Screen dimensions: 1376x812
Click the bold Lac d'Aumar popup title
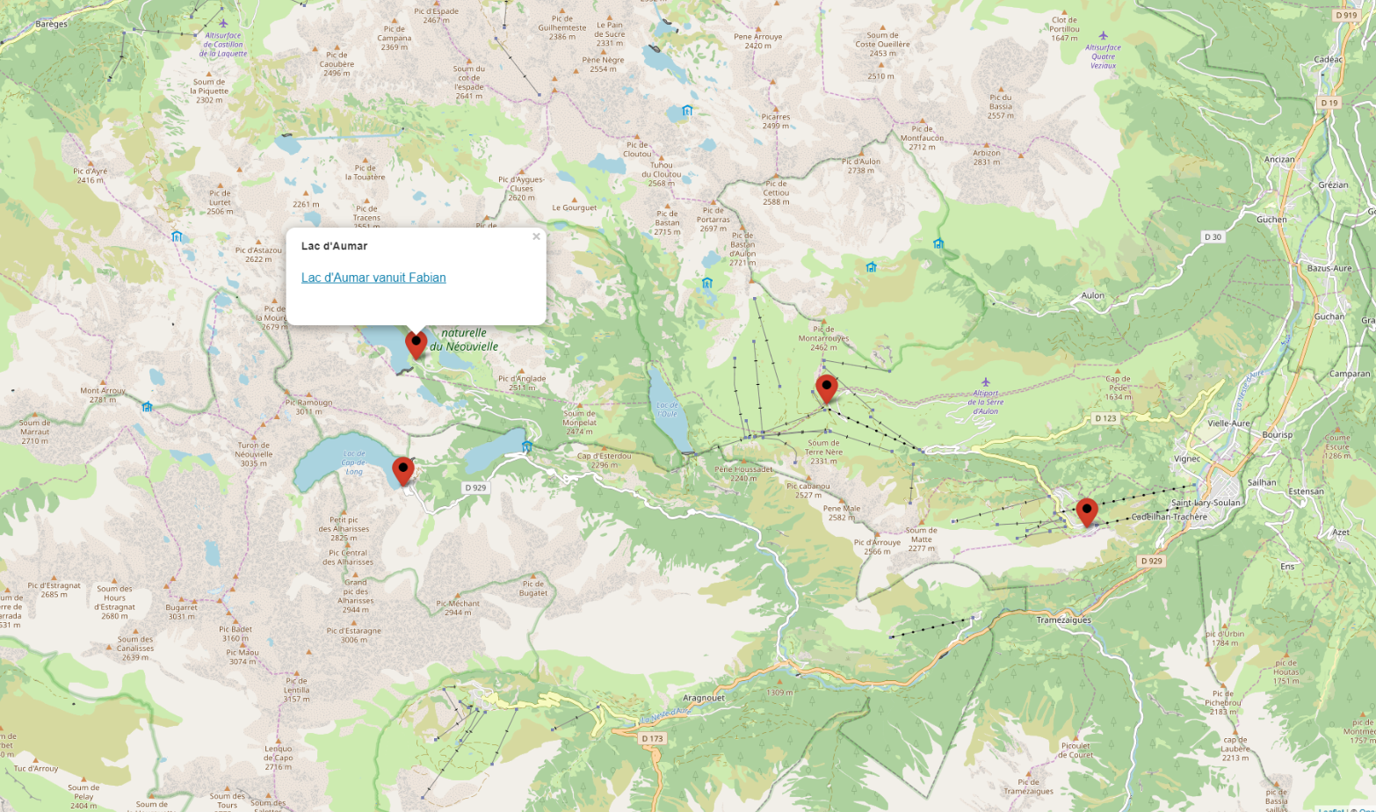pyautogui.click(x=334, y=246)
